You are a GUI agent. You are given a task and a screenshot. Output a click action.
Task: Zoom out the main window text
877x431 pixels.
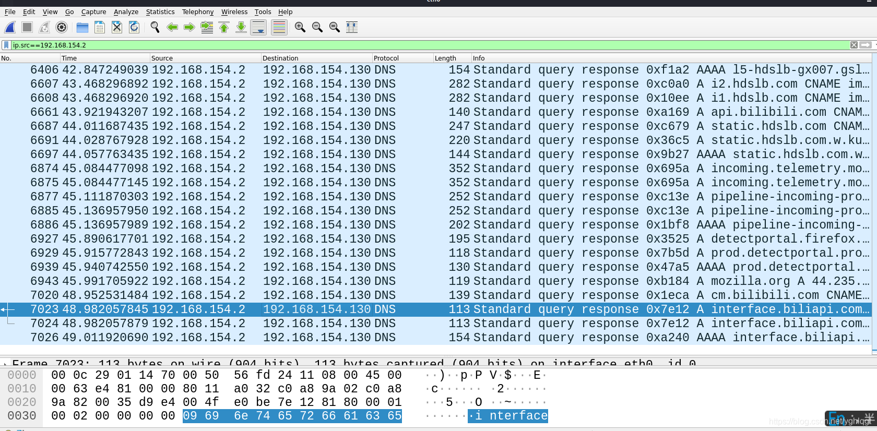pyautogui.click(x=317, y=27)
